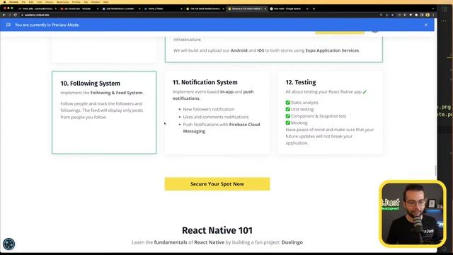The width and height of the screenshot is (453, 255).
Task: Open a new browser tab with plus
Action: (x=314, y=8)
